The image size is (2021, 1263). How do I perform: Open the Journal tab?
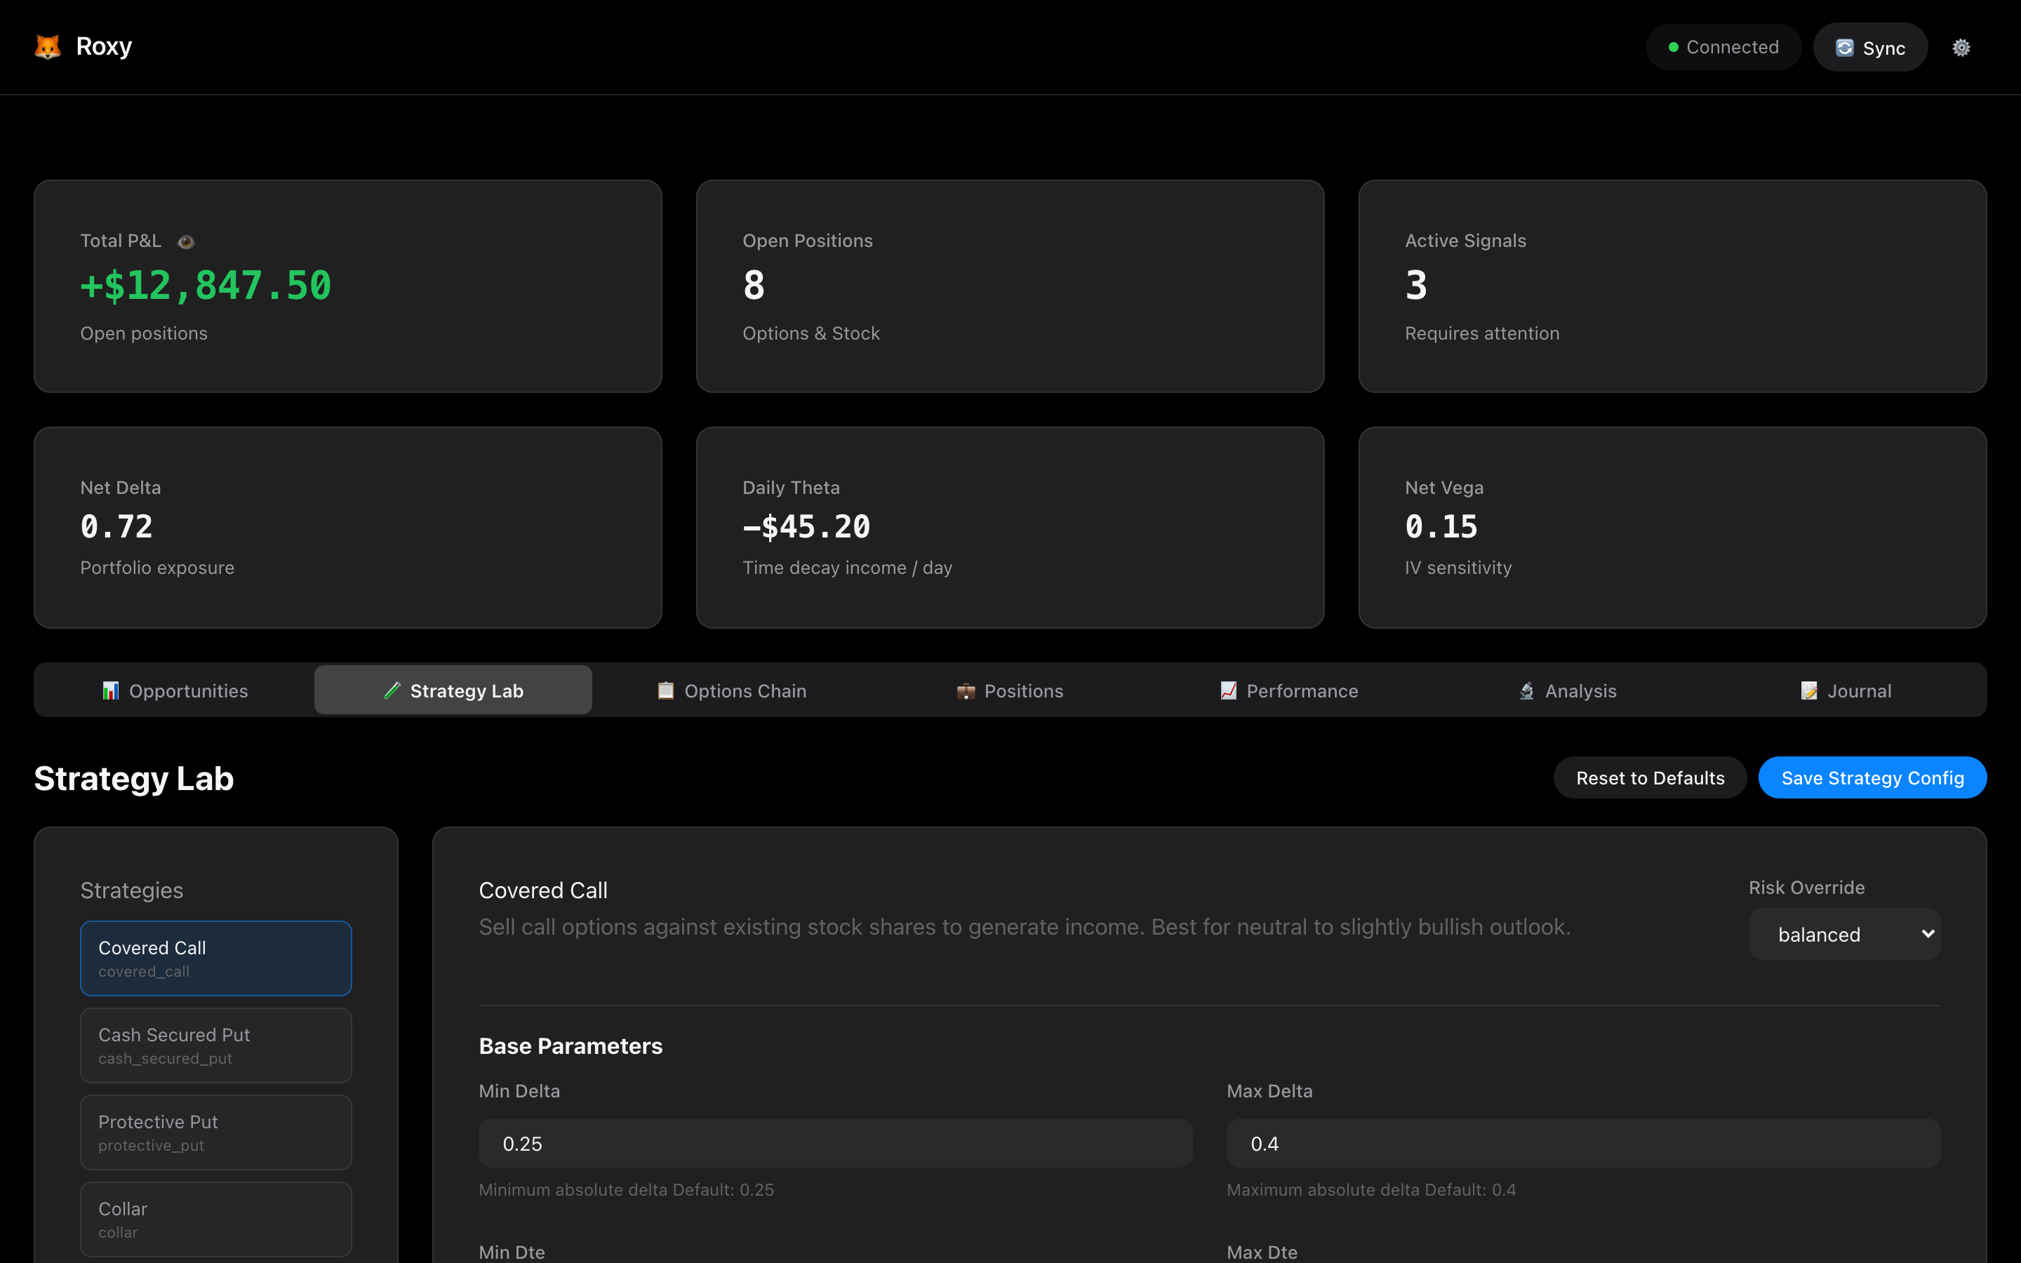coord(1857,691)
